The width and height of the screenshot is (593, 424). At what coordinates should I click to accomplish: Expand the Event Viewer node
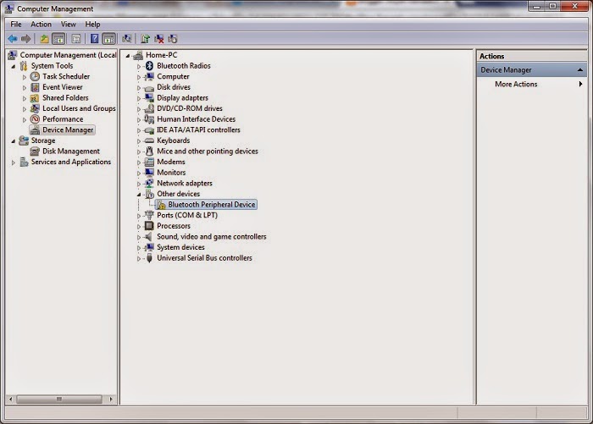[25, 88]
